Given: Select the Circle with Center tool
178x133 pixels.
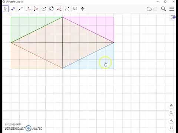Looking at the screenshot, I should pos(44,9).
